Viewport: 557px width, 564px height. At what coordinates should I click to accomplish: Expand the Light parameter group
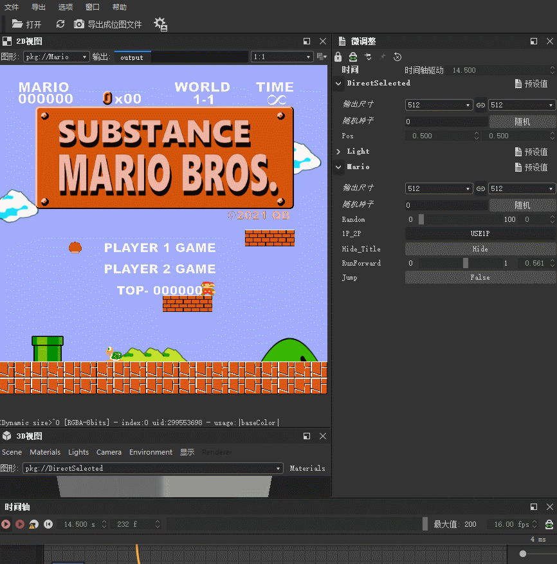coord(339,151)
